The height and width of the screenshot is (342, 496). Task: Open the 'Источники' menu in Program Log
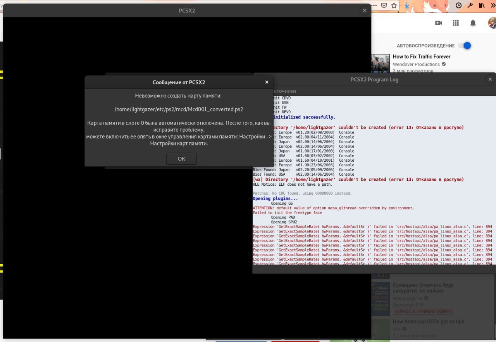tap(285, 91)
